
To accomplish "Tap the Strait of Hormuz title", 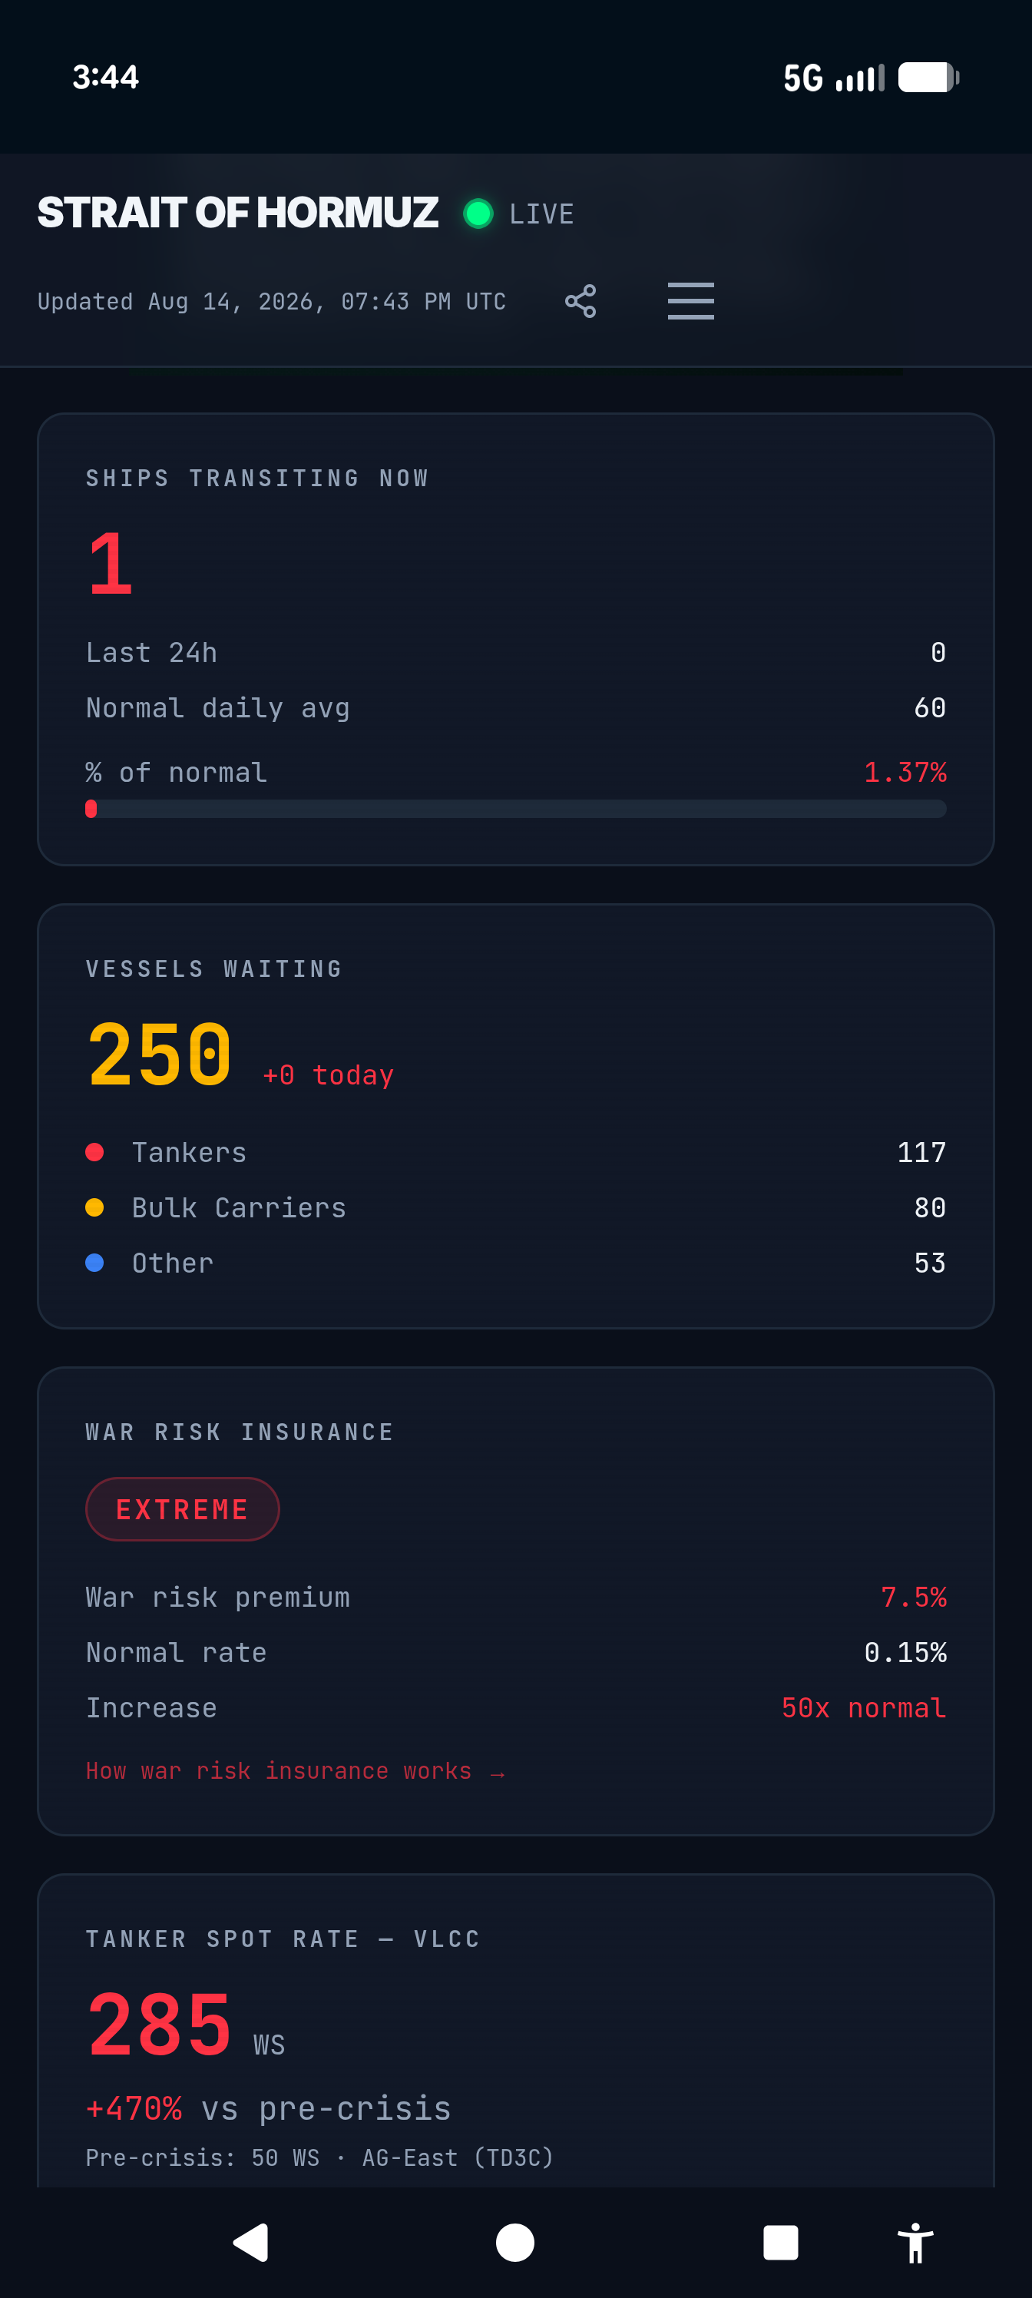I will click(238, 212).
